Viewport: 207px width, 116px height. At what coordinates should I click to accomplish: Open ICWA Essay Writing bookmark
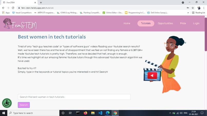point(67,13)
